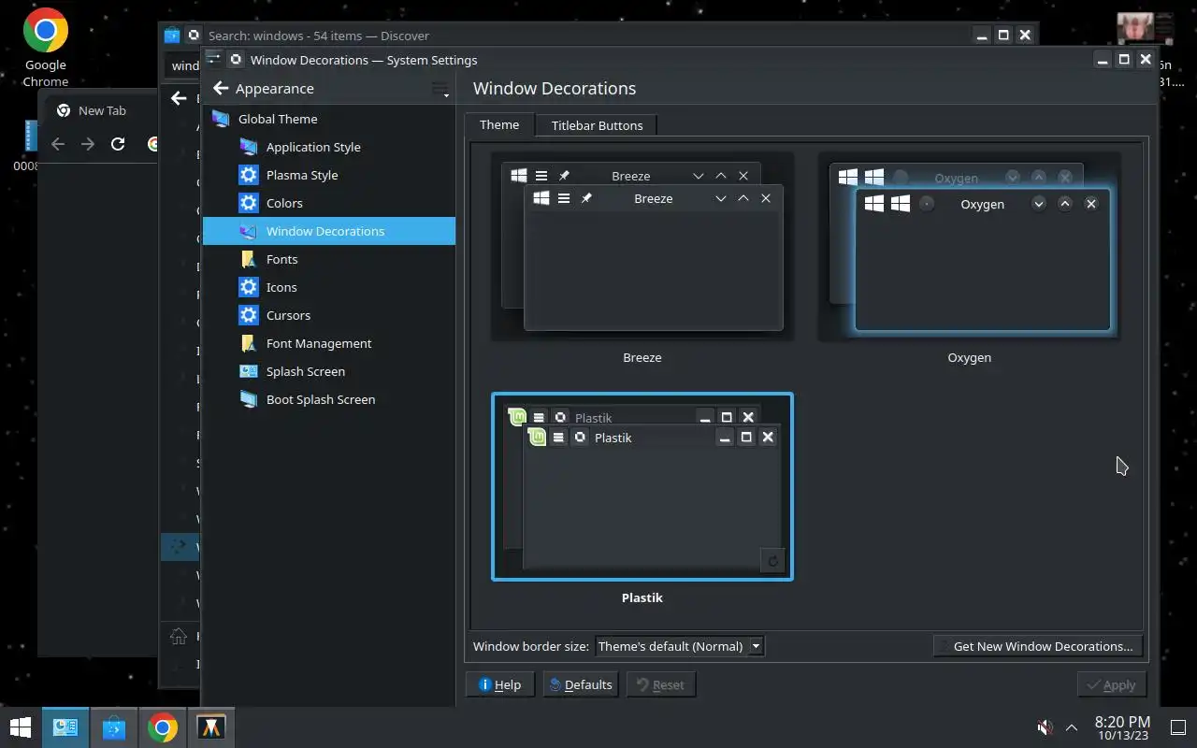Click the Discover back arrow
This screenshot has width=1197, height=748.
coord(179,98)
